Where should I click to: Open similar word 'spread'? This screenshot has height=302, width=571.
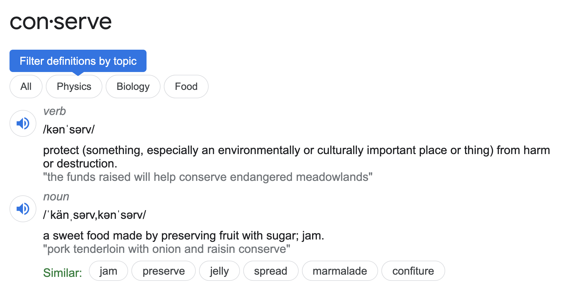point(271,271)
